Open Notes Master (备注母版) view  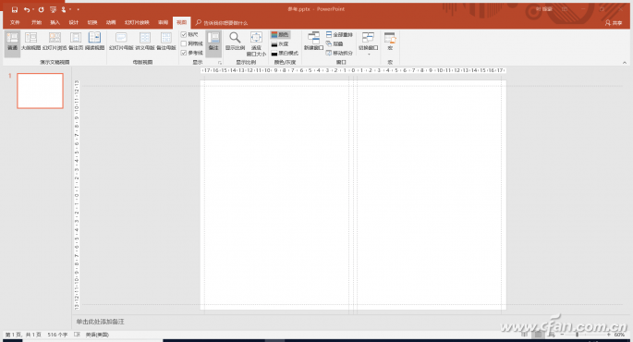[166, 42]
